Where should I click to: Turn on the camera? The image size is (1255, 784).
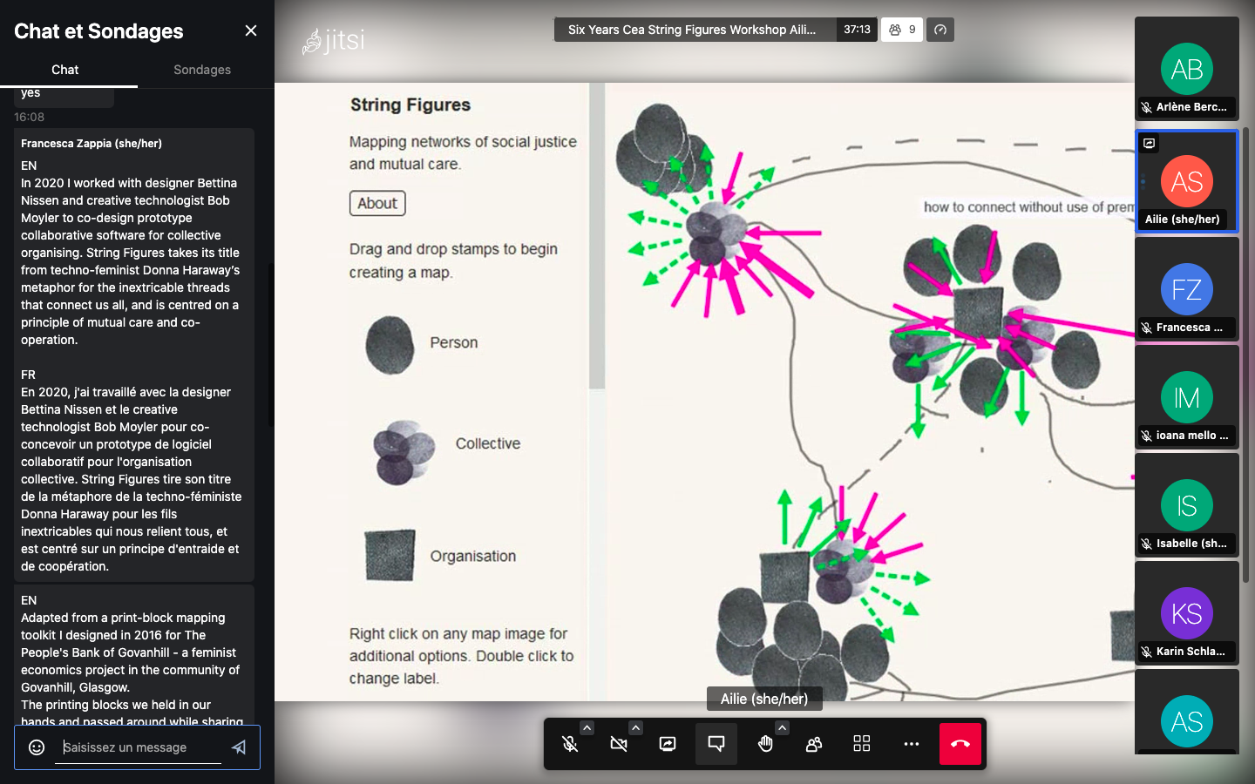(x=619, y=744)
